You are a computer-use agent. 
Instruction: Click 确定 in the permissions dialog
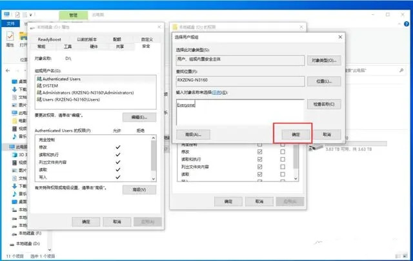[228, 202]
